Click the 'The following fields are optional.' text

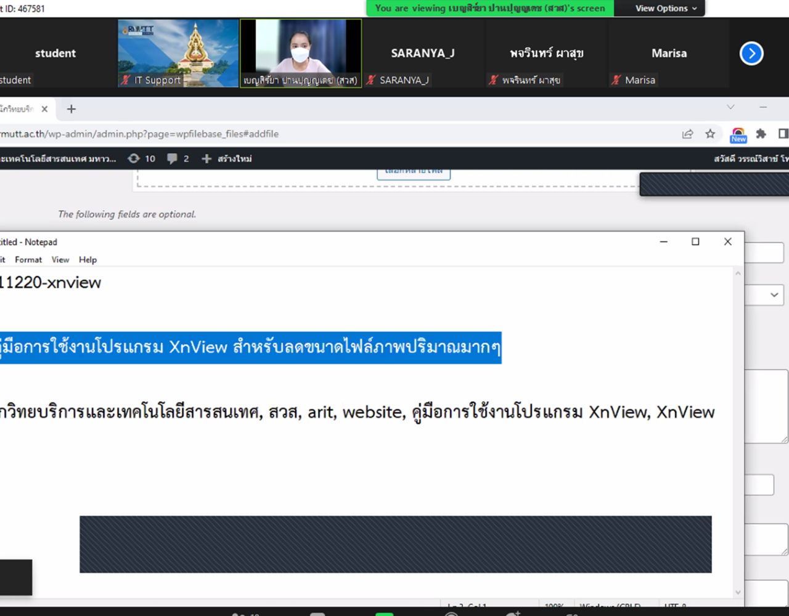127,214
